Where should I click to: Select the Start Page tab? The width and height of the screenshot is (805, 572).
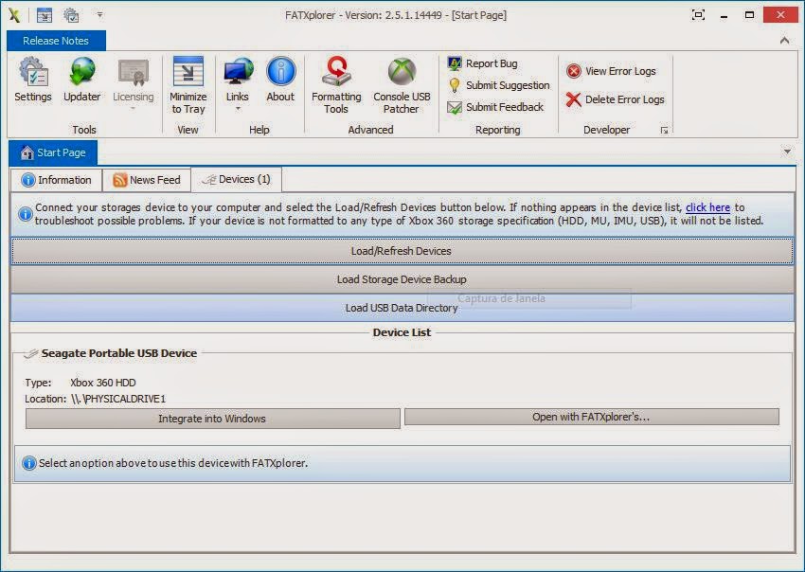[53, 152]
